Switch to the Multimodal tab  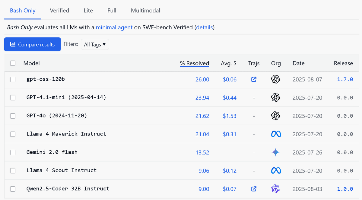(145, 11)
